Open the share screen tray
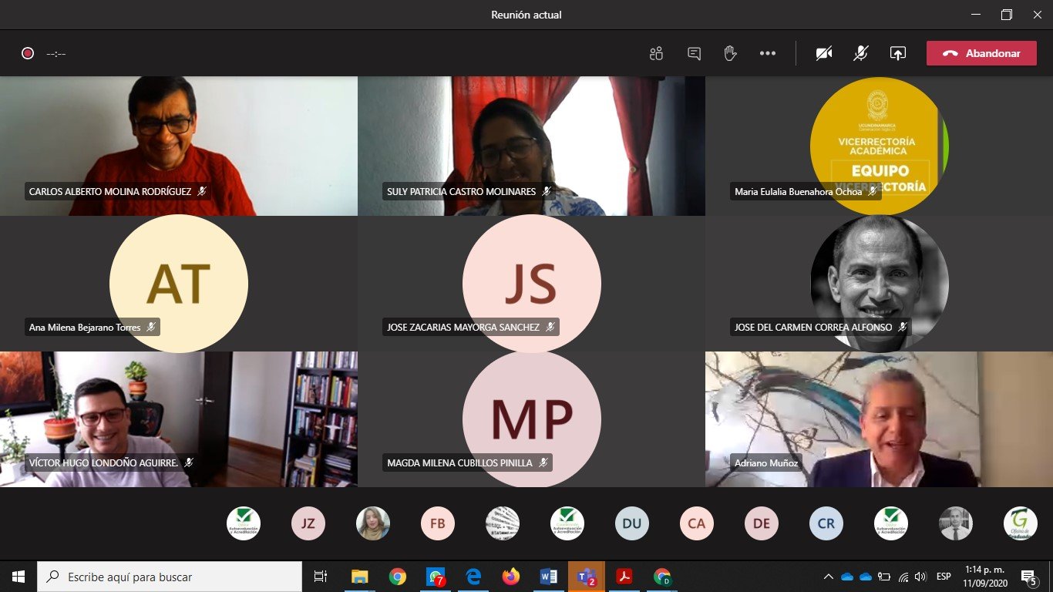1053x592 pixels. click(897, 53)
